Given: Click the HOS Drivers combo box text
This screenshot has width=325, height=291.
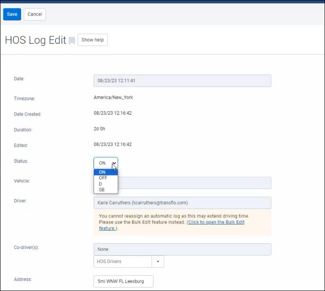Looking at the screenshot, I should [x=122, y=262].
